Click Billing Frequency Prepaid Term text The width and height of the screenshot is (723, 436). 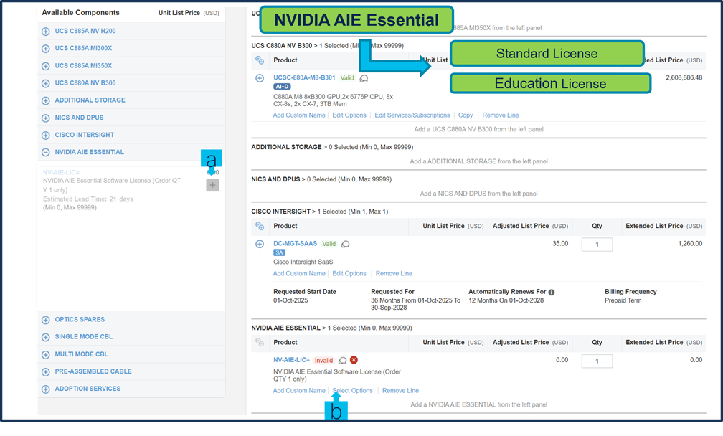tap(623, 300)
